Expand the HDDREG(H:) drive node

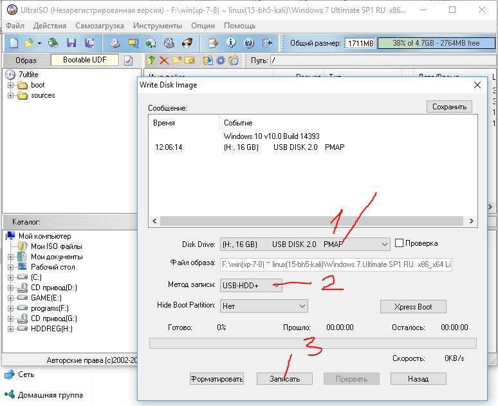pyautogui.click(x=10, y=329)
